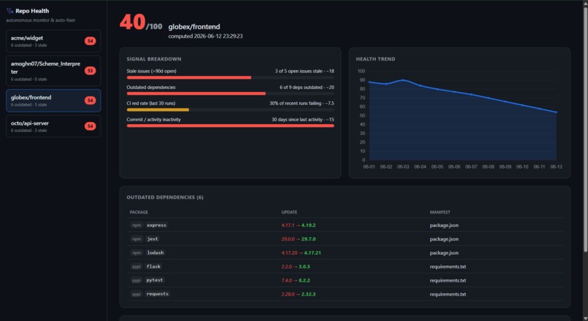Viewport: 588px width, 321px height.
Task: Click the '3 of 5 open issues stale' text
Action: [x=298, y=71]
